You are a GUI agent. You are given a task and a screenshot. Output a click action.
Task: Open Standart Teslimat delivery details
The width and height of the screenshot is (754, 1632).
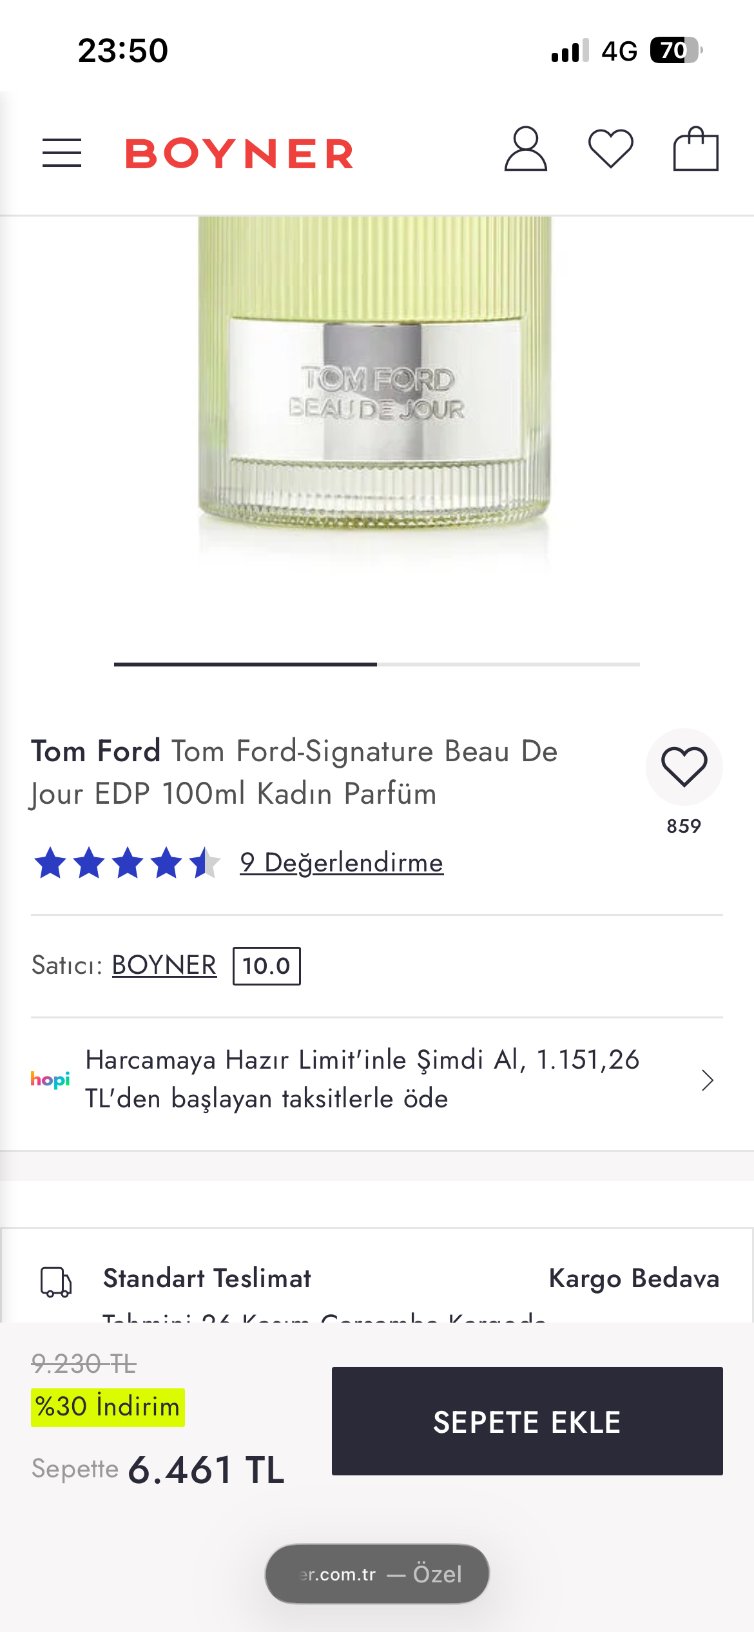click(207, 1278)
